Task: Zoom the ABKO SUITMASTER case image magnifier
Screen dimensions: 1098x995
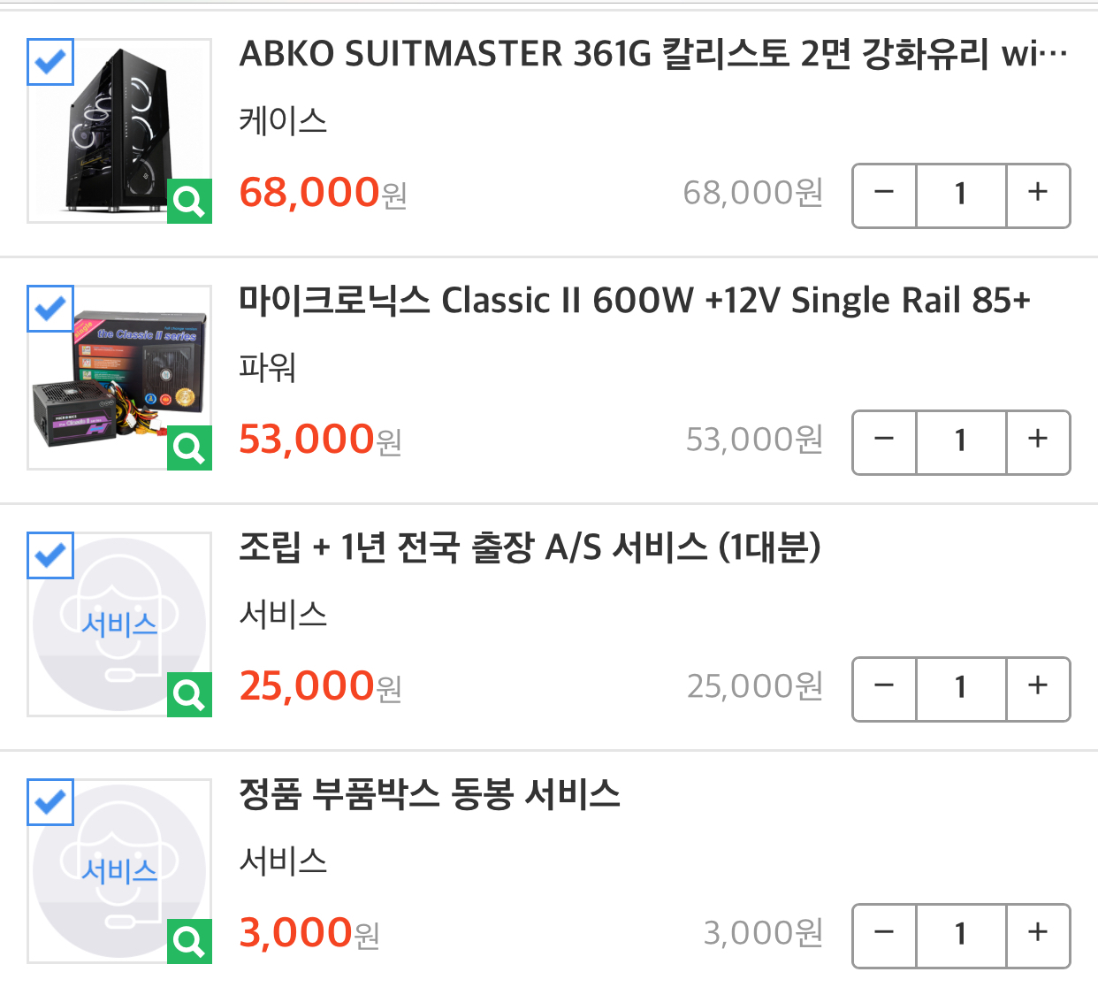Action: point(190,202)
